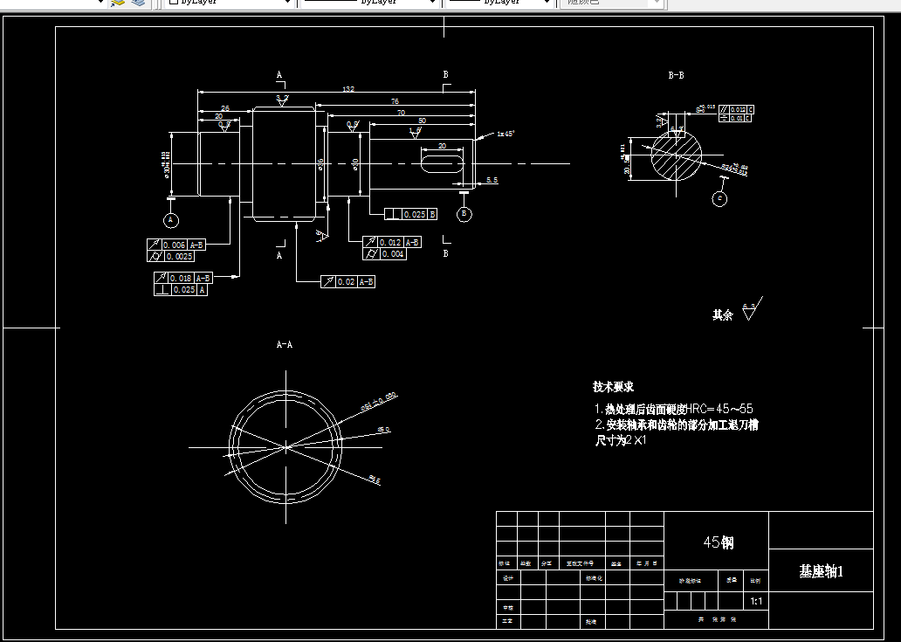Select the 0.018 A-B runout tolerance frame
901x642 pixels.
182,278
